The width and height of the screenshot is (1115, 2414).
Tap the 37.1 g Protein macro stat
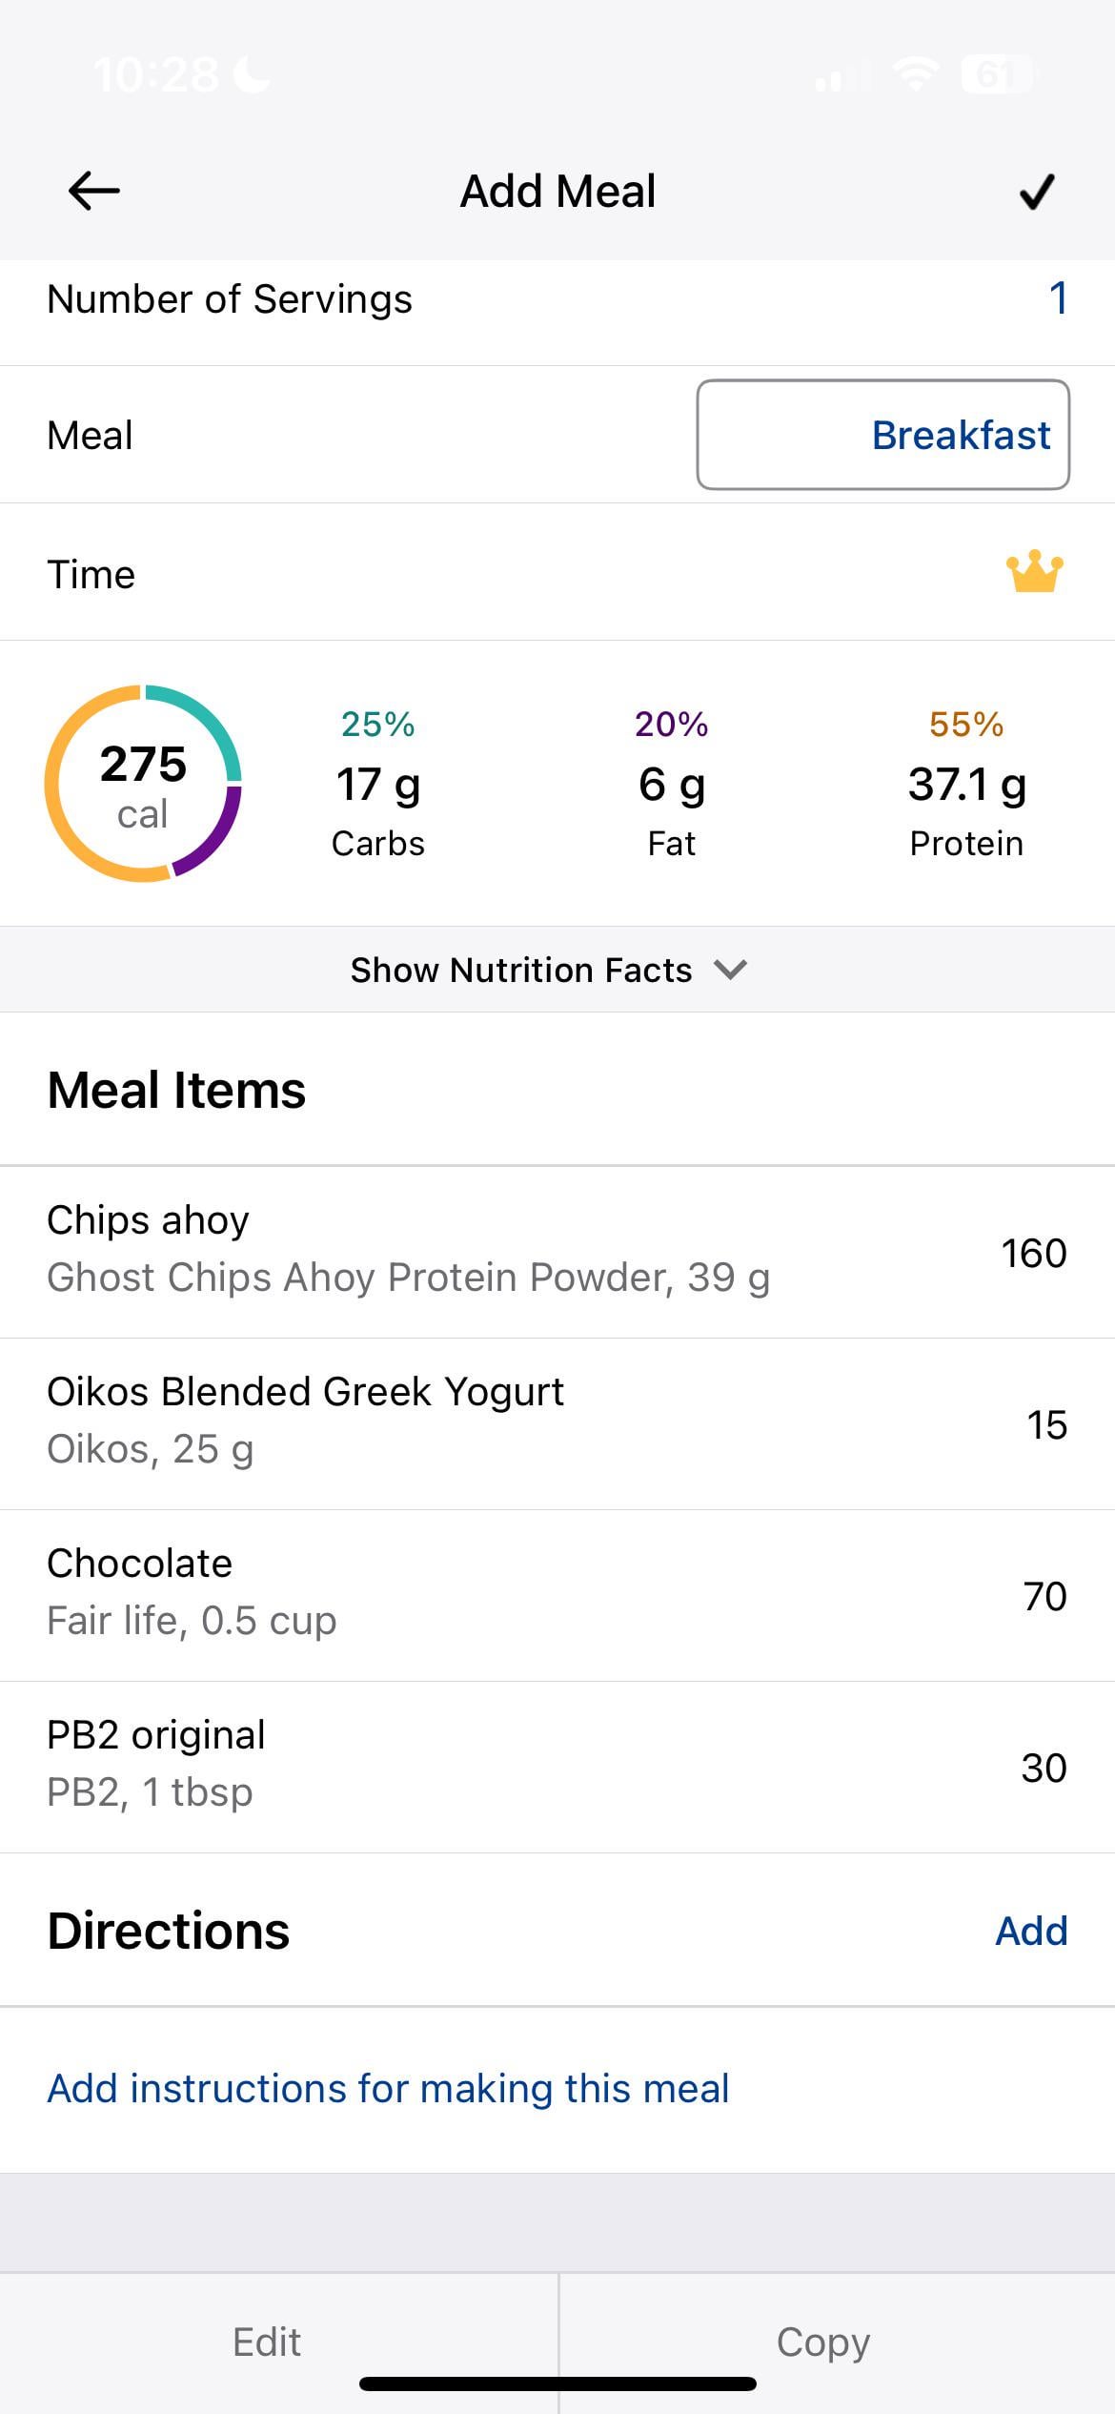966,784
